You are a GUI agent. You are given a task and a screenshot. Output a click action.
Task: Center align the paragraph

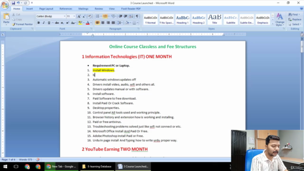(x=103, y=23)
